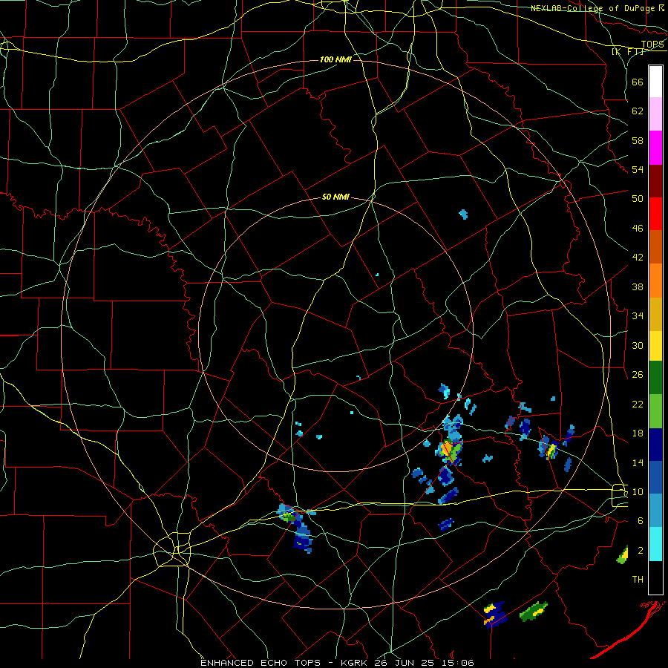This screenshot has width=668, height=668.
Task: Click the yellow swatch near 30
Action: tap(655, 346)
